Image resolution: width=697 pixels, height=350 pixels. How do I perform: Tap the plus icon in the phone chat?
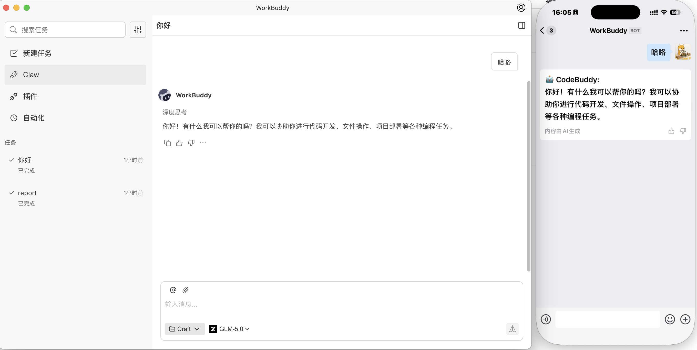pyautogui.click(x=685, y=320)
